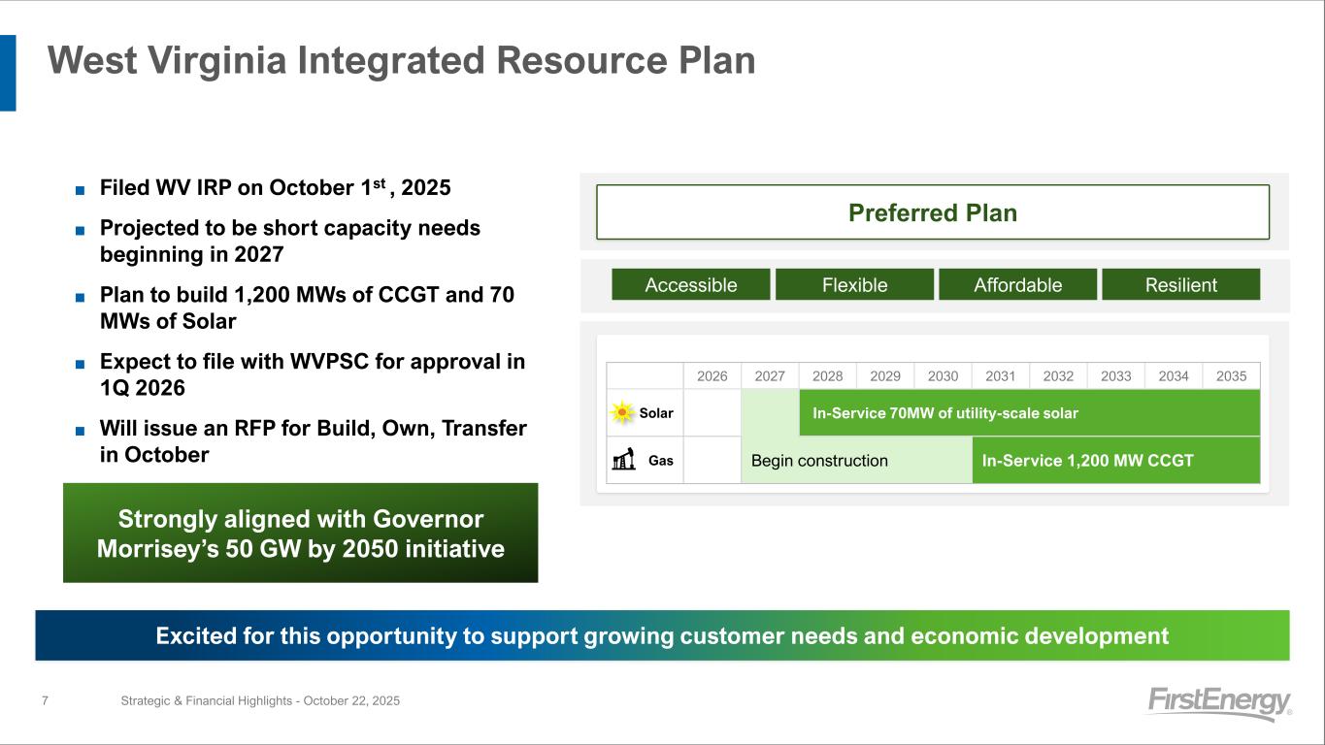Screen dimensions: 1325x745
Task: Click the page number 7 in the footer
Action: [46, 700]
